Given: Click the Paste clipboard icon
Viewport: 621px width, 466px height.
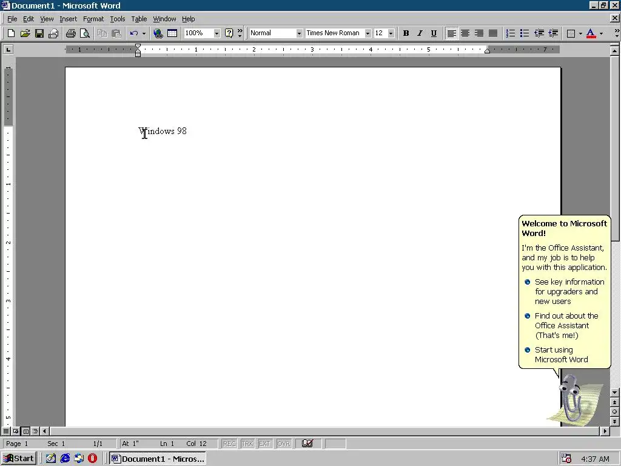Looking at the screenshot, I should 116,33.
